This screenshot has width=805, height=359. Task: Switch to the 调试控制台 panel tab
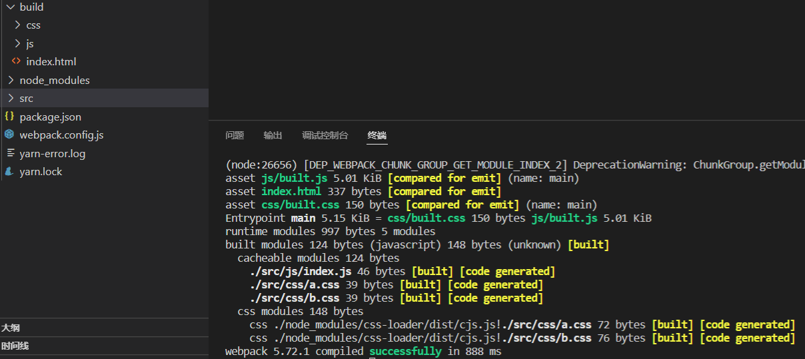pyautogui.click(x=325, y=135)
